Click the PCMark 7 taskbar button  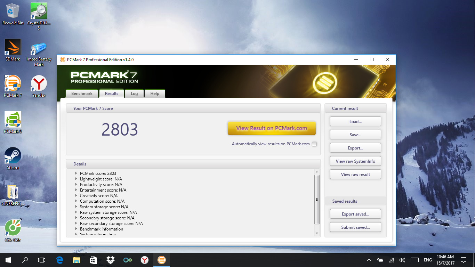(161, 260)
